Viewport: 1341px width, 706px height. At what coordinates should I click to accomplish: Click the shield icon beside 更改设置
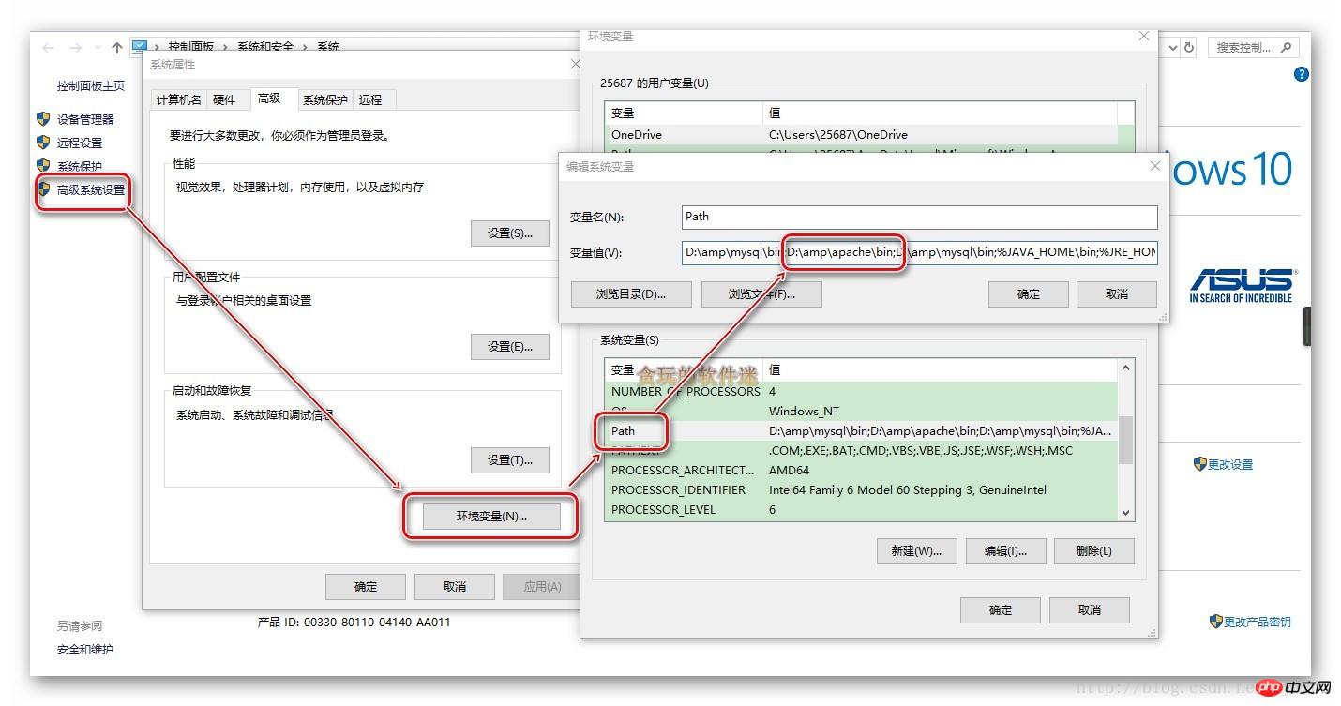[1199, 463]
